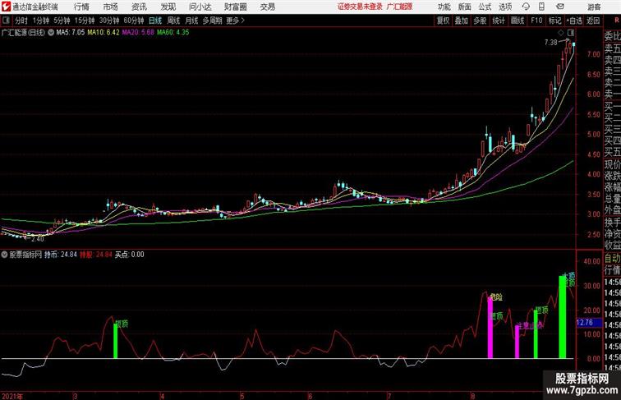Open the 市场 menu
621x400 pixels.
pos(110,7)
